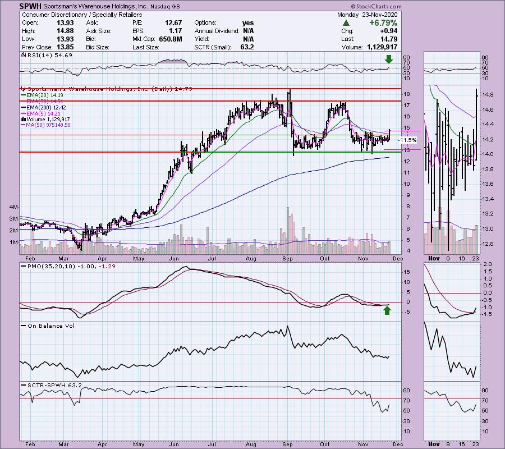Click the Mkt Cap value 650.8M
The image size is (505, 449).
click(x=171, y=39)
